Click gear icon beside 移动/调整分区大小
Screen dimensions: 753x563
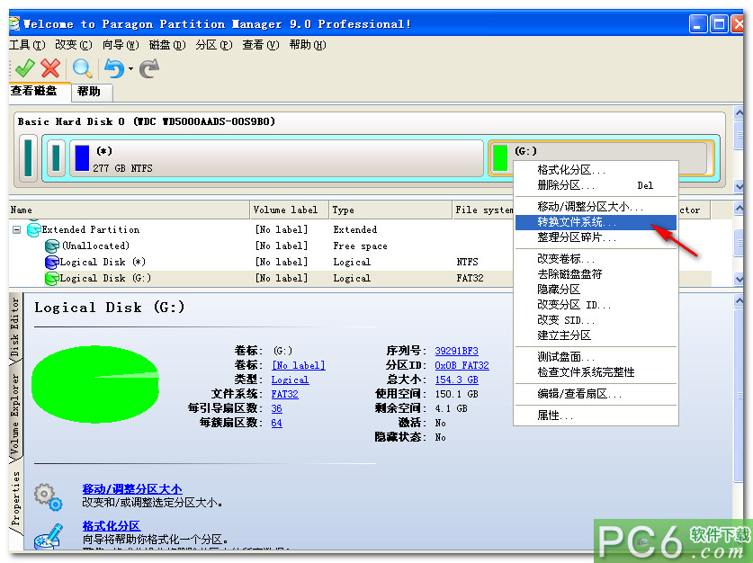point(47,495)
